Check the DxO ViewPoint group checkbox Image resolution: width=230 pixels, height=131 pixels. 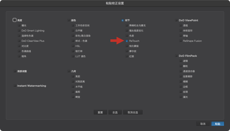(176, 20)
